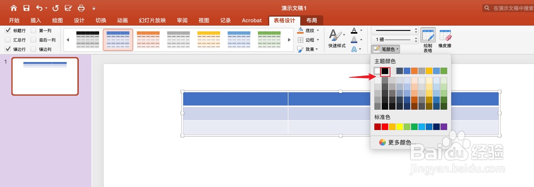This screenshot has height=187, width=534.
Task: Open the text fill color dropdown arrow
Action: 361,31
